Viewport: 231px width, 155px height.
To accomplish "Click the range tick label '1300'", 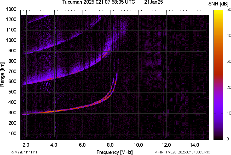I will point(11,9).
